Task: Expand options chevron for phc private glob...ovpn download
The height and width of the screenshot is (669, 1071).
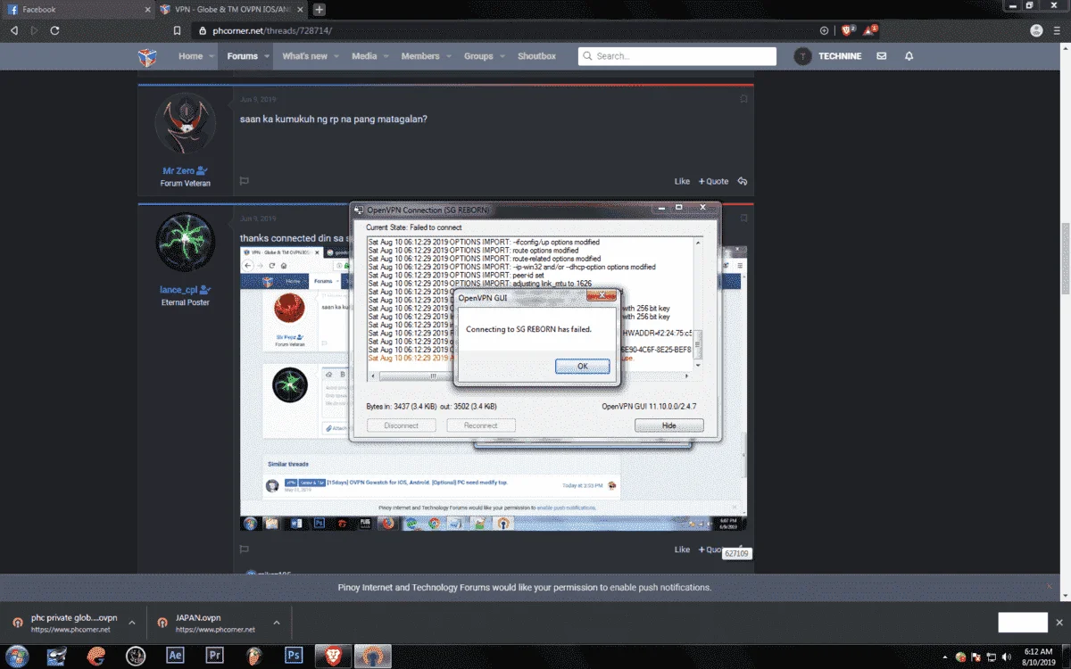Action: (x=132, y=623)
